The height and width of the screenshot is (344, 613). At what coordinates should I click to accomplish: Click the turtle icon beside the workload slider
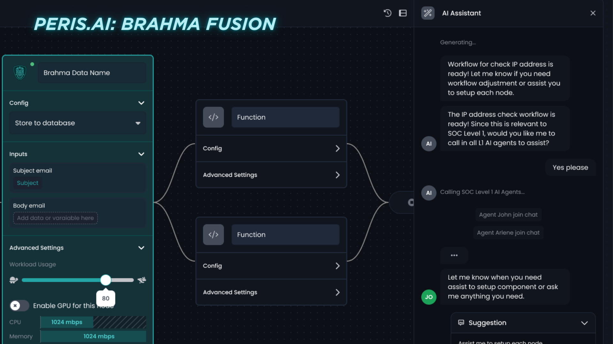tap(13, 280)
